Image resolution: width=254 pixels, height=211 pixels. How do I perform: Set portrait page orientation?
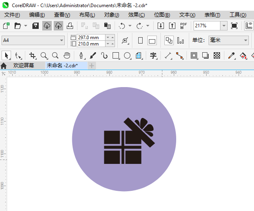141,40
